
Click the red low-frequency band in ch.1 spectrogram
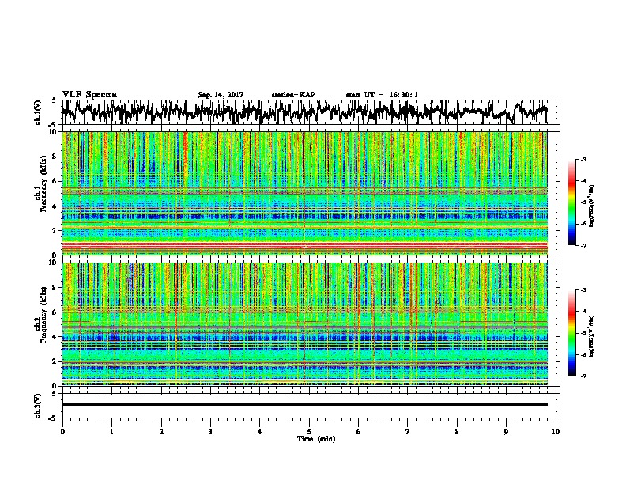[304, 246]
